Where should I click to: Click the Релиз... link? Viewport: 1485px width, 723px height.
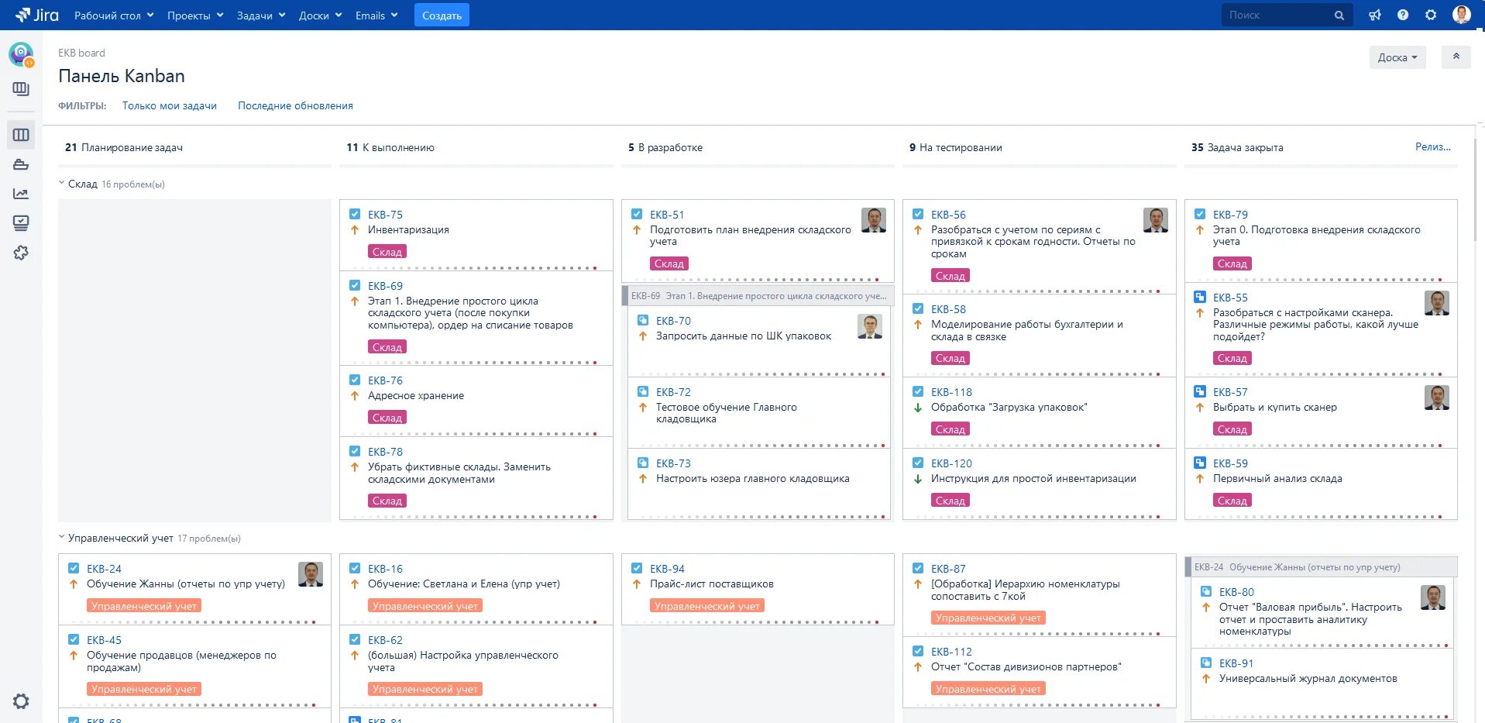(1432, 146)
